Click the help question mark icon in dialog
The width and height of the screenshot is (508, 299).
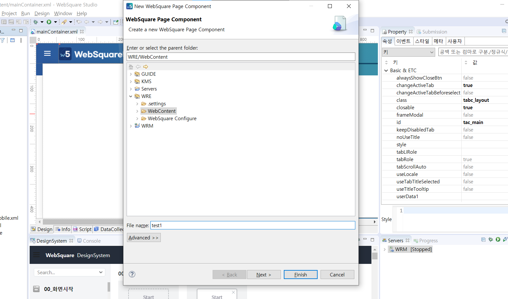[132, 274]
